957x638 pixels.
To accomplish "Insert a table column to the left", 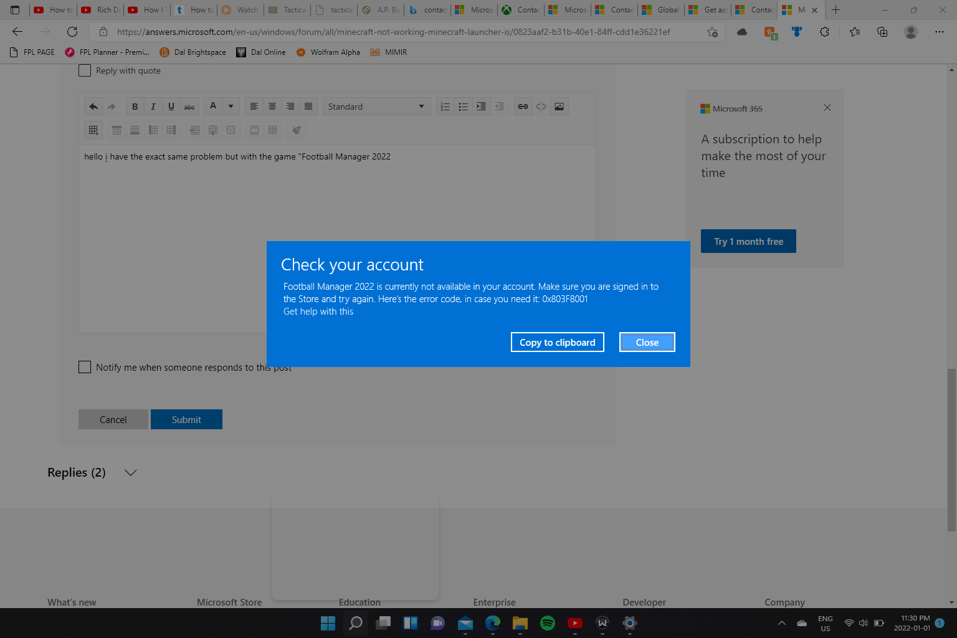I will click(153, 130).
